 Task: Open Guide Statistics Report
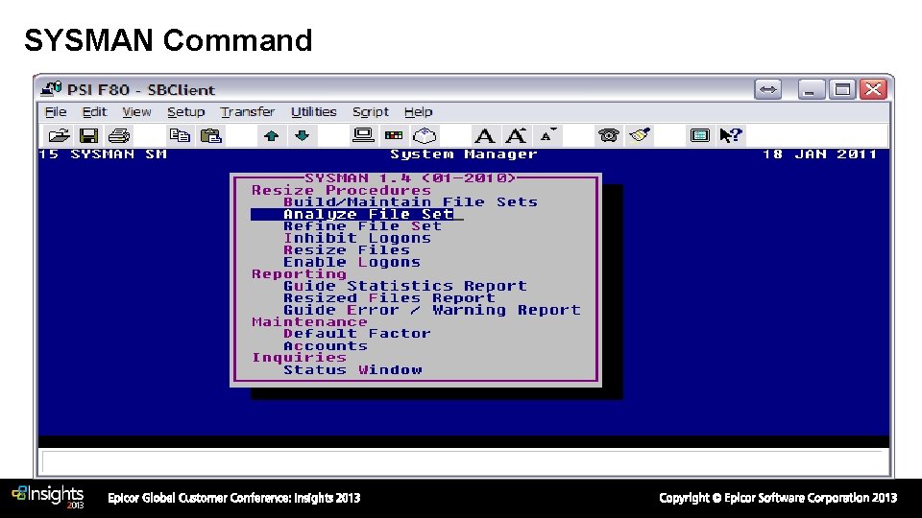click(404, 286)
